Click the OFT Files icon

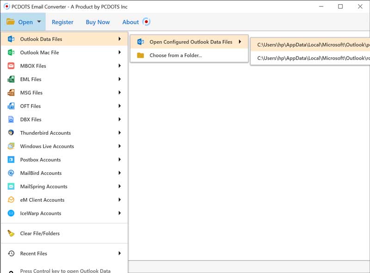pyautogui.click(x=11, y=106)
